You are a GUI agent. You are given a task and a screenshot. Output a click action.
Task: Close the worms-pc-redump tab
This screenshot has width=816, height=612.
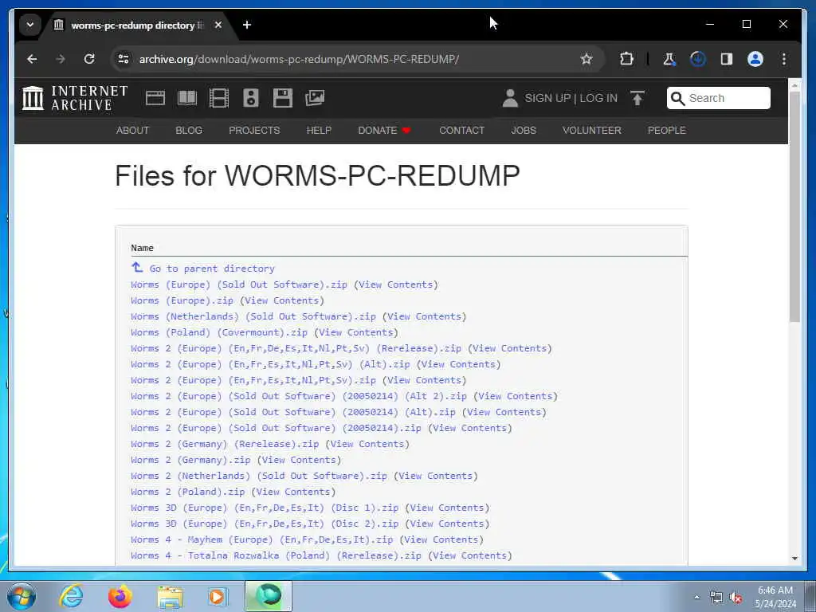click(x=218, y=25)
